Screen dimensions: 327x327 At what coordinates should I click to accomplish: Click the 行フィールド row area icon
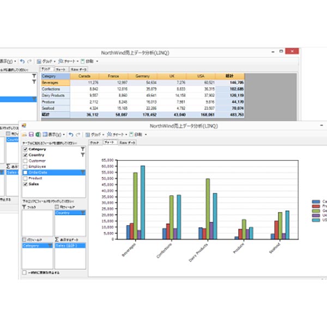[x=24, y=239]
